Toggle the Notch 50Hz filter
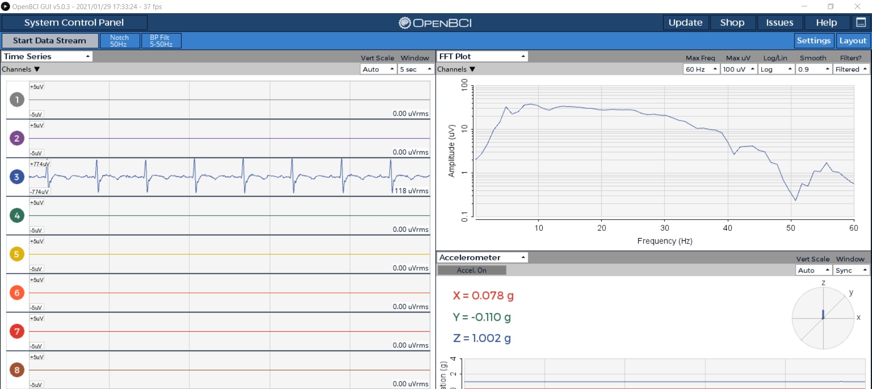The image size is (872, 389). click(119, 40)
